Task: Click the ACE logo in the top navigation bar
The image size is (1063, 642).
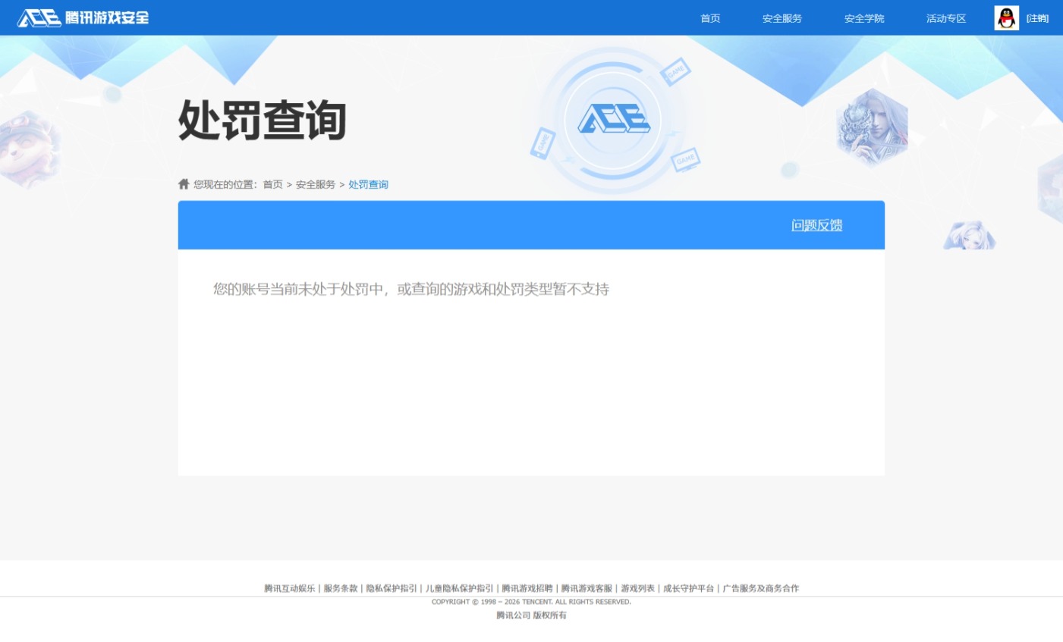Action: point(39,17)
